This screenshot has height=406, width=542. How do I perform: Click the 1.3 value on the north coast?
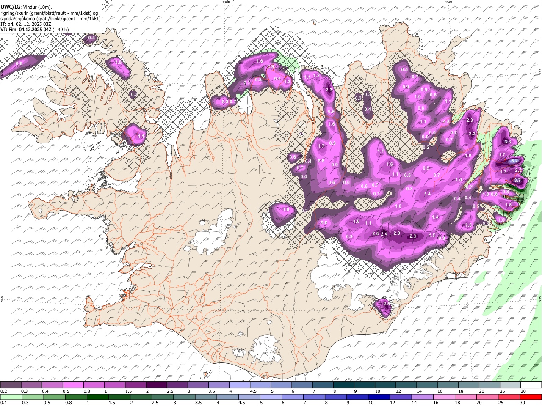pyautogui.click(x=287, y=82)
